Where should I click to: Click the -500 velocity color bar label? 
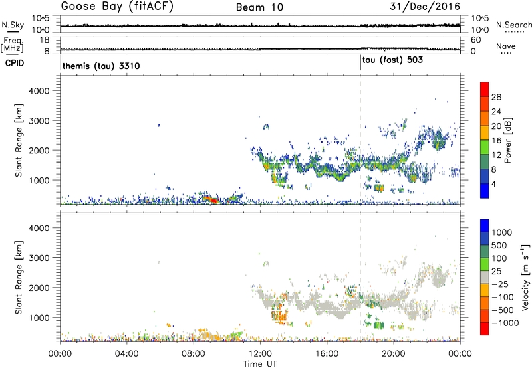pos(503,310)
